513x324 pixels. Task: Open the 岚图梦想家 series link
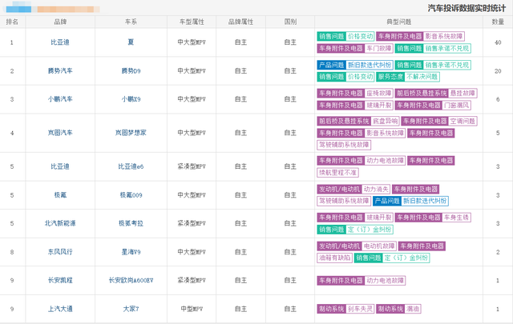click(x=131, y=133)
